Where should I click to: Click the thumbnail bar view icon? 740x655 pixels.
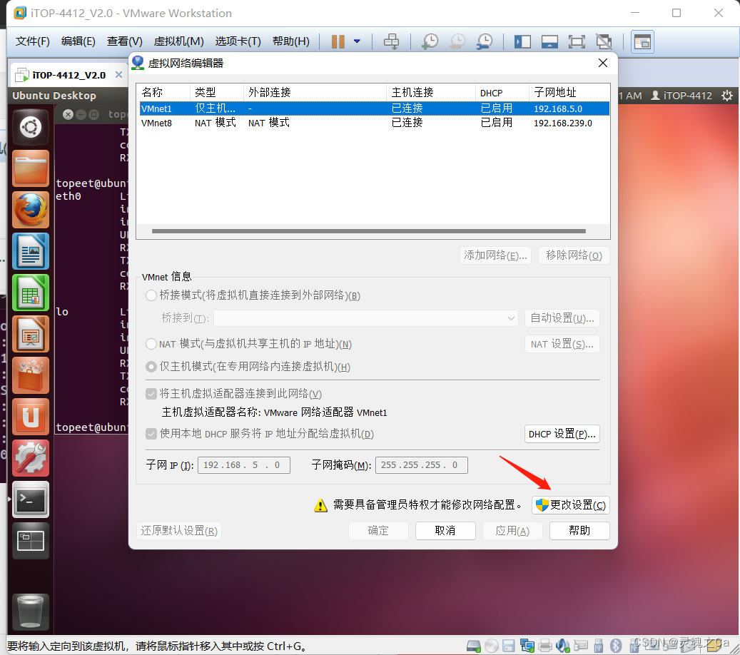(x=642, y=42)
